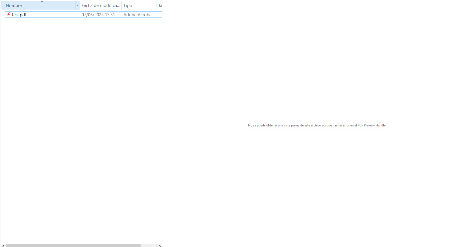This screenshot has width=460, height=247.
Task: Sort by Fecha de modifica... column
Action: tap(100, 5)
